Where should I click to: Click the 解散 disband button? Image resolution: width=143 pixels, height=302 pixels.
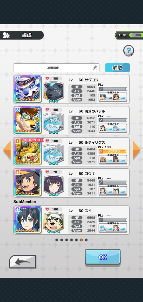117,68
